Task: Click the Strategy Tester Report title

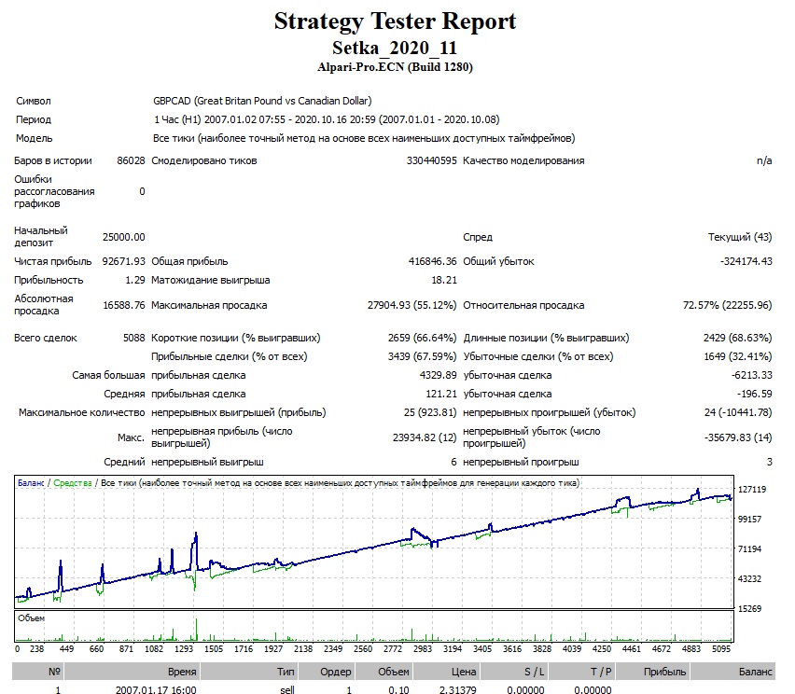Action: pos(395,21)
